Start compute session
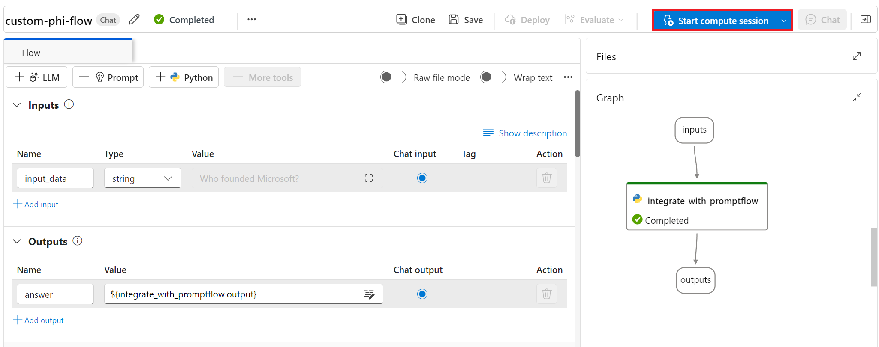879x347 pixels. pyautogui.click(x=716, y=20)
